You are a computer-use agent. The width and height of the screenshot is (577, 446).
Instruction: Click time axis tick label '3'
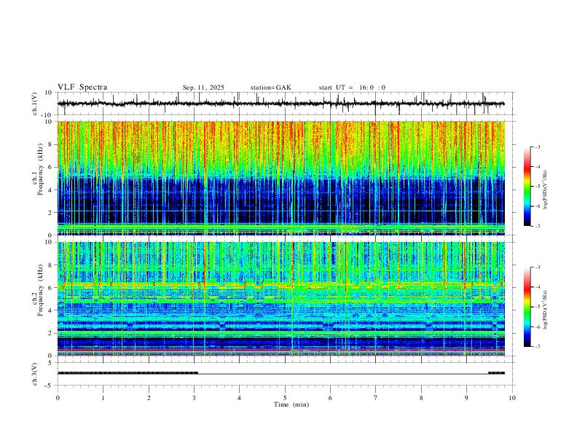coord(194,398)
